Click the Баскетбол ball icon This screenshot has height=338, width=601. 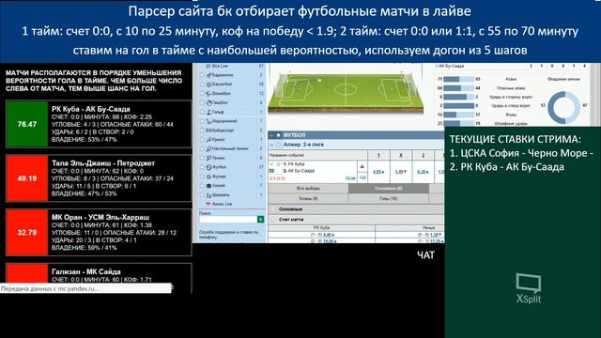click(x=208, y=84)
